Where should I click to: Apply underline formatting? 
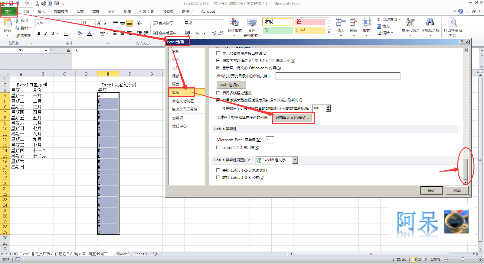(53, 34)
